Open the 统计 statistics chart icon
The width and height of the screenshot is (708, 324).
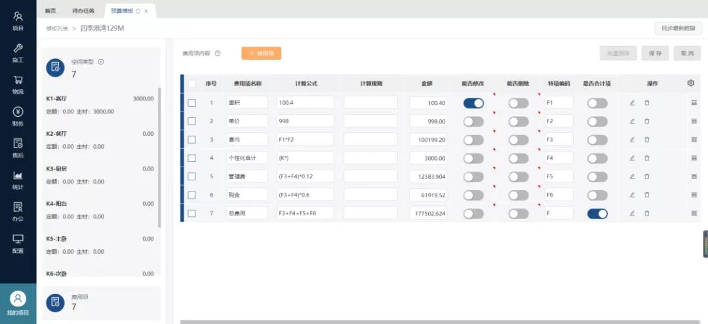(18, 180)
